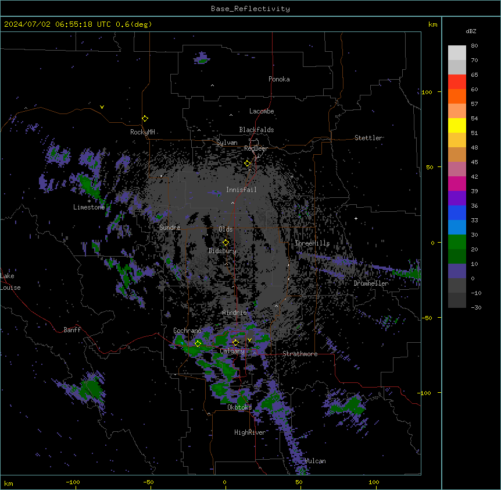
Task: Click the RedDeer city label
Action: point(256,148)
